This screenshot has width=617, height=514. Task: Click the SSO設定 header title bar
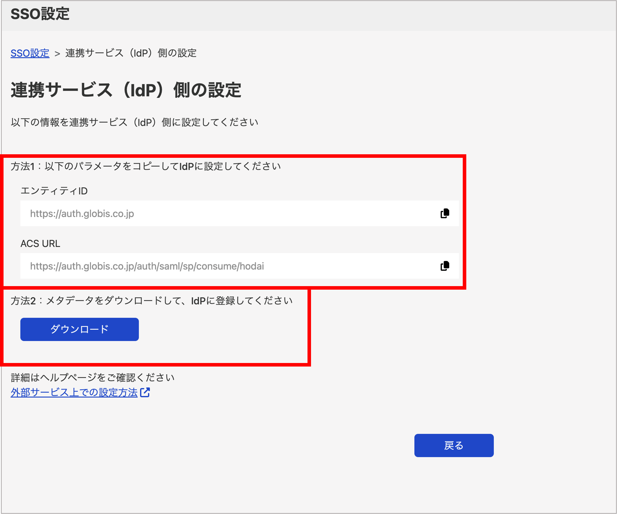tap(40, 13)
